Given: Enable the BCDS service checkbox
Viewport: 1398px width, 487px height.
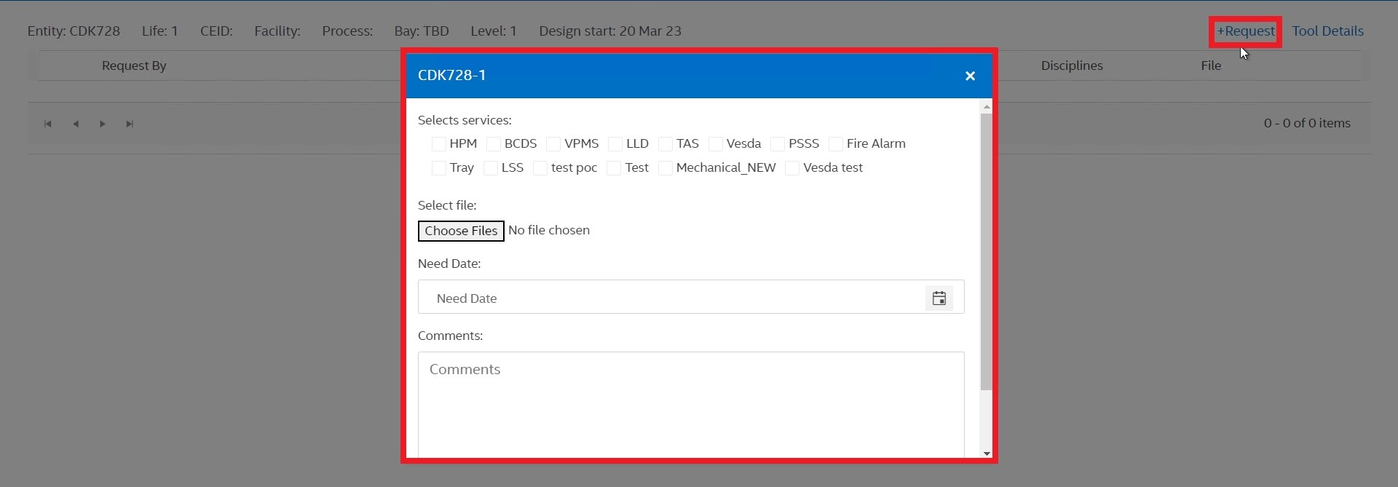Looking at the screenshot, I should 494,144.
